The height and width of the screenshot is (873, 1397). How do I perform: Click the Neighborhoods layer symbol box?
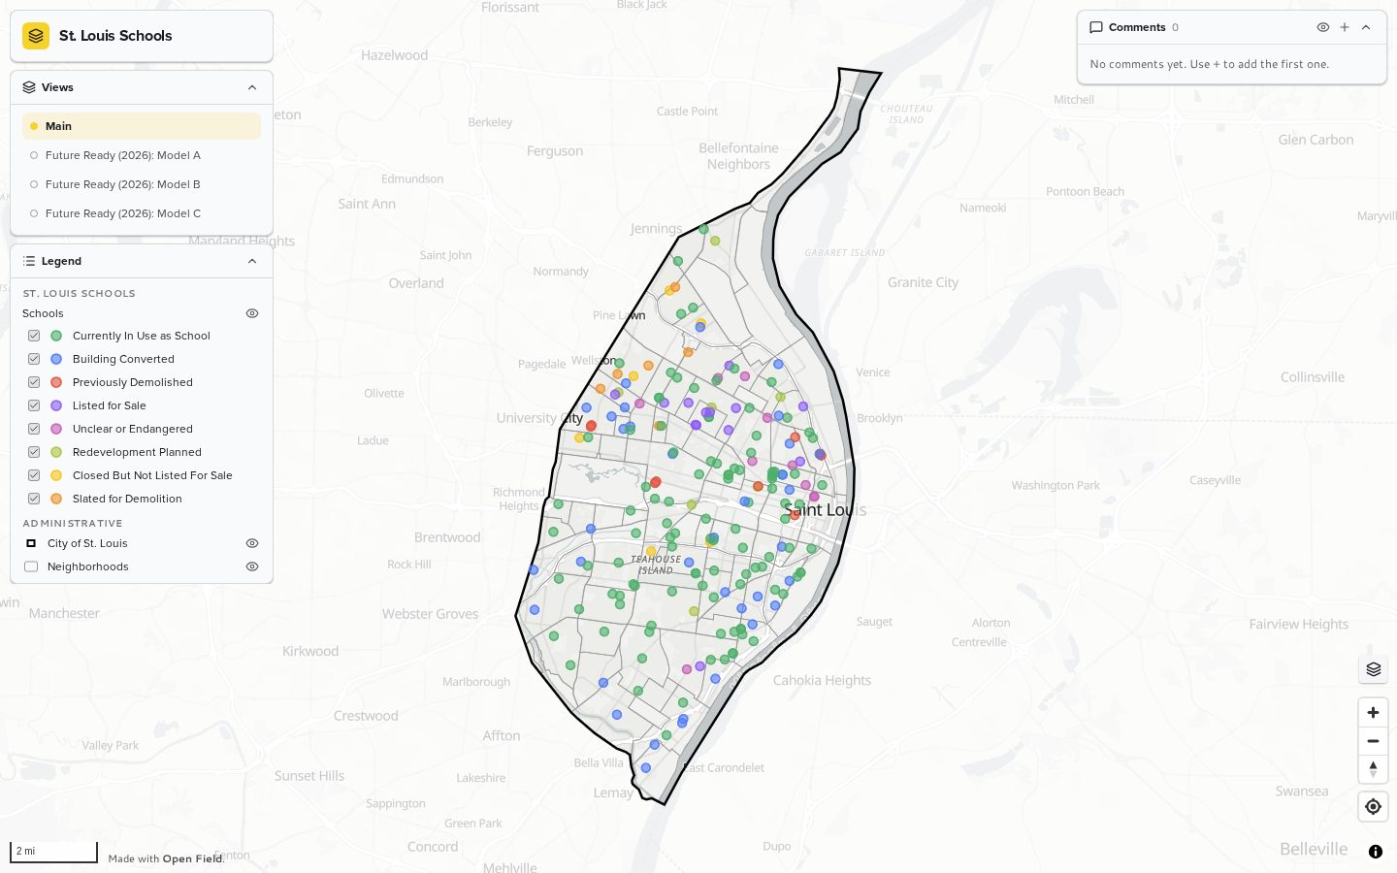coord(31,566)
